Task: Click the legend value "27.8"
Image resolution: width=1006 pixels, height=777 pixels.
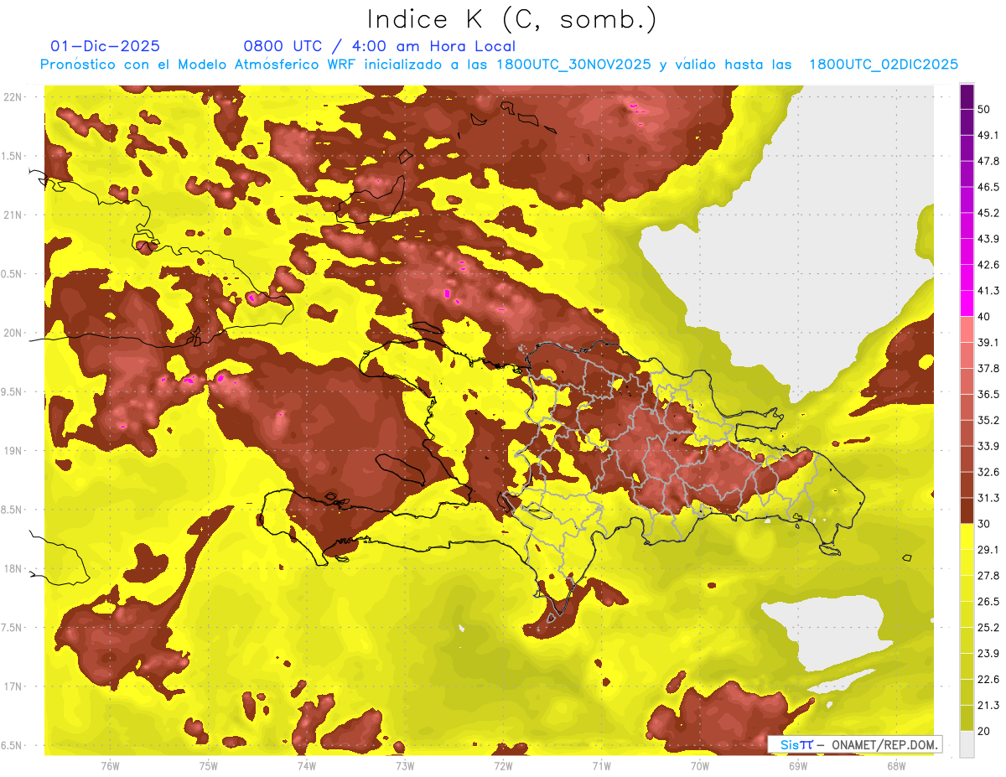Action: click(x=988, y=575)
